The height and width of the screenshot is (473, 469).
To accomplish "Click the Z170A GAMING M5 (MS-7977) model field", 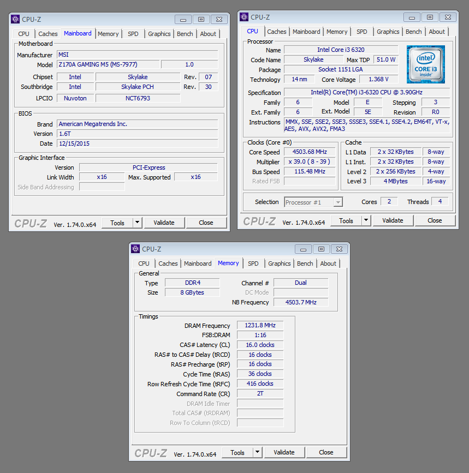I will pos(108,64).
